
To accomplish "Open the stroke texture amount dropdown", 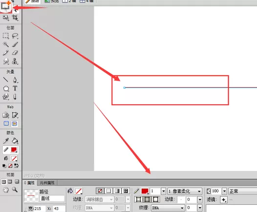I will click(200, 208).
